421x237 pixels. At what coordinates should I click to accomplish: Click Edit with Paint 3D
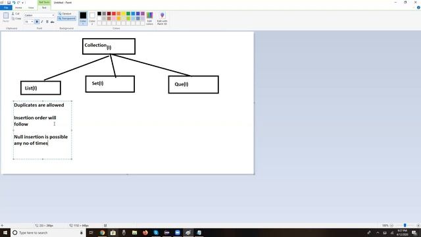(x=162, y=18)
